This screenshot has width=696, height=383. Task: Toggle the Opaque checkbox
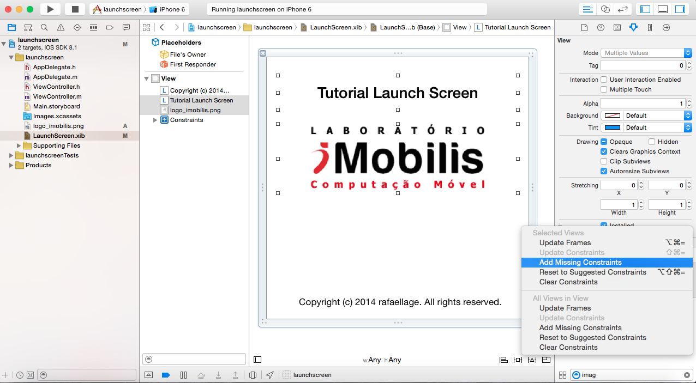(604, 142)
